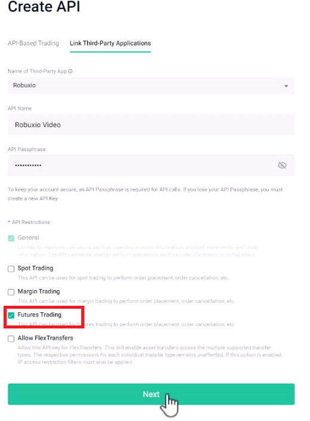Toggle the passphrase visibility eye icon
Viewport: 310px width, 421px height.
[x=282, y=165]
